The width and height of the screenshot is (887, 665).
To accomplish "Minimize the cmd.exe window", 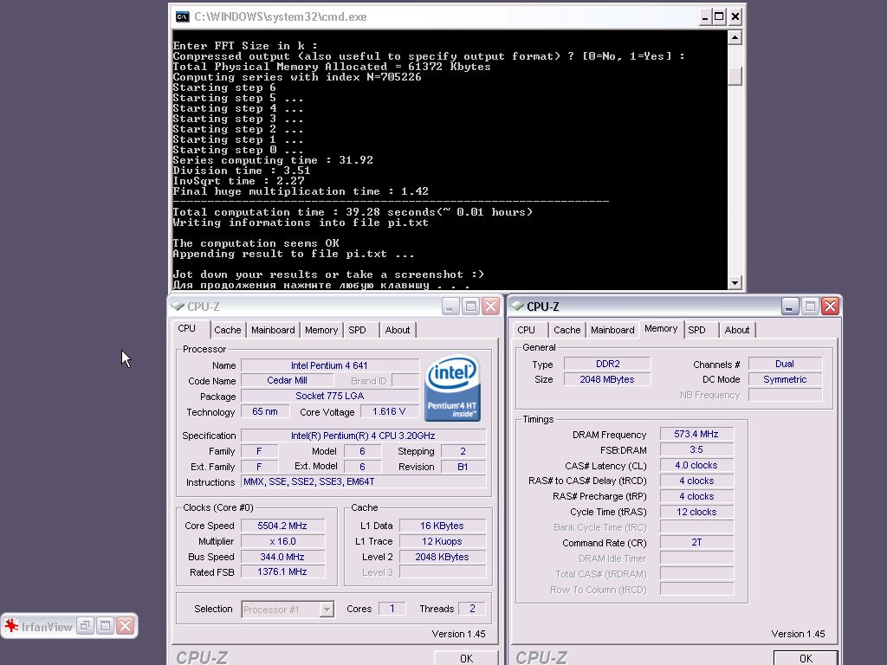I will [704, 16].
